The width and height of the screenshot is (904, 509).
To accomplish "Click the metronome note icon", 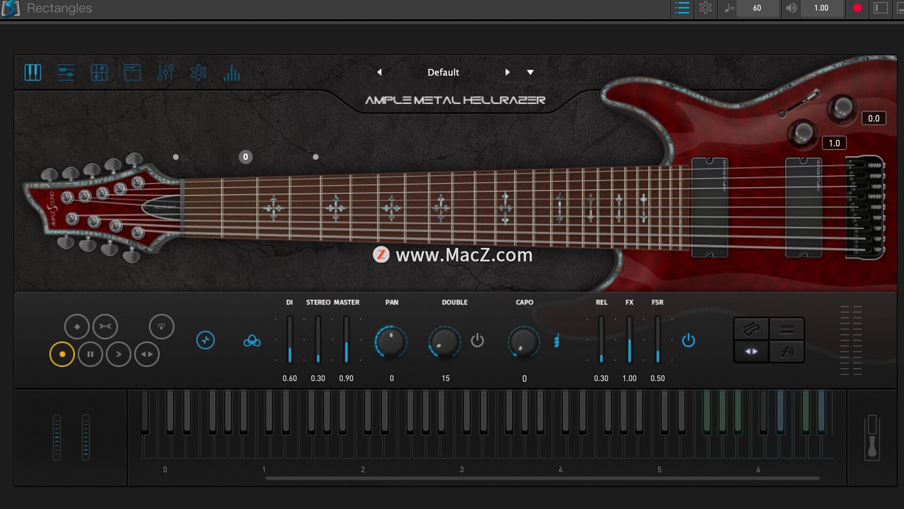I will coord(729,8).
